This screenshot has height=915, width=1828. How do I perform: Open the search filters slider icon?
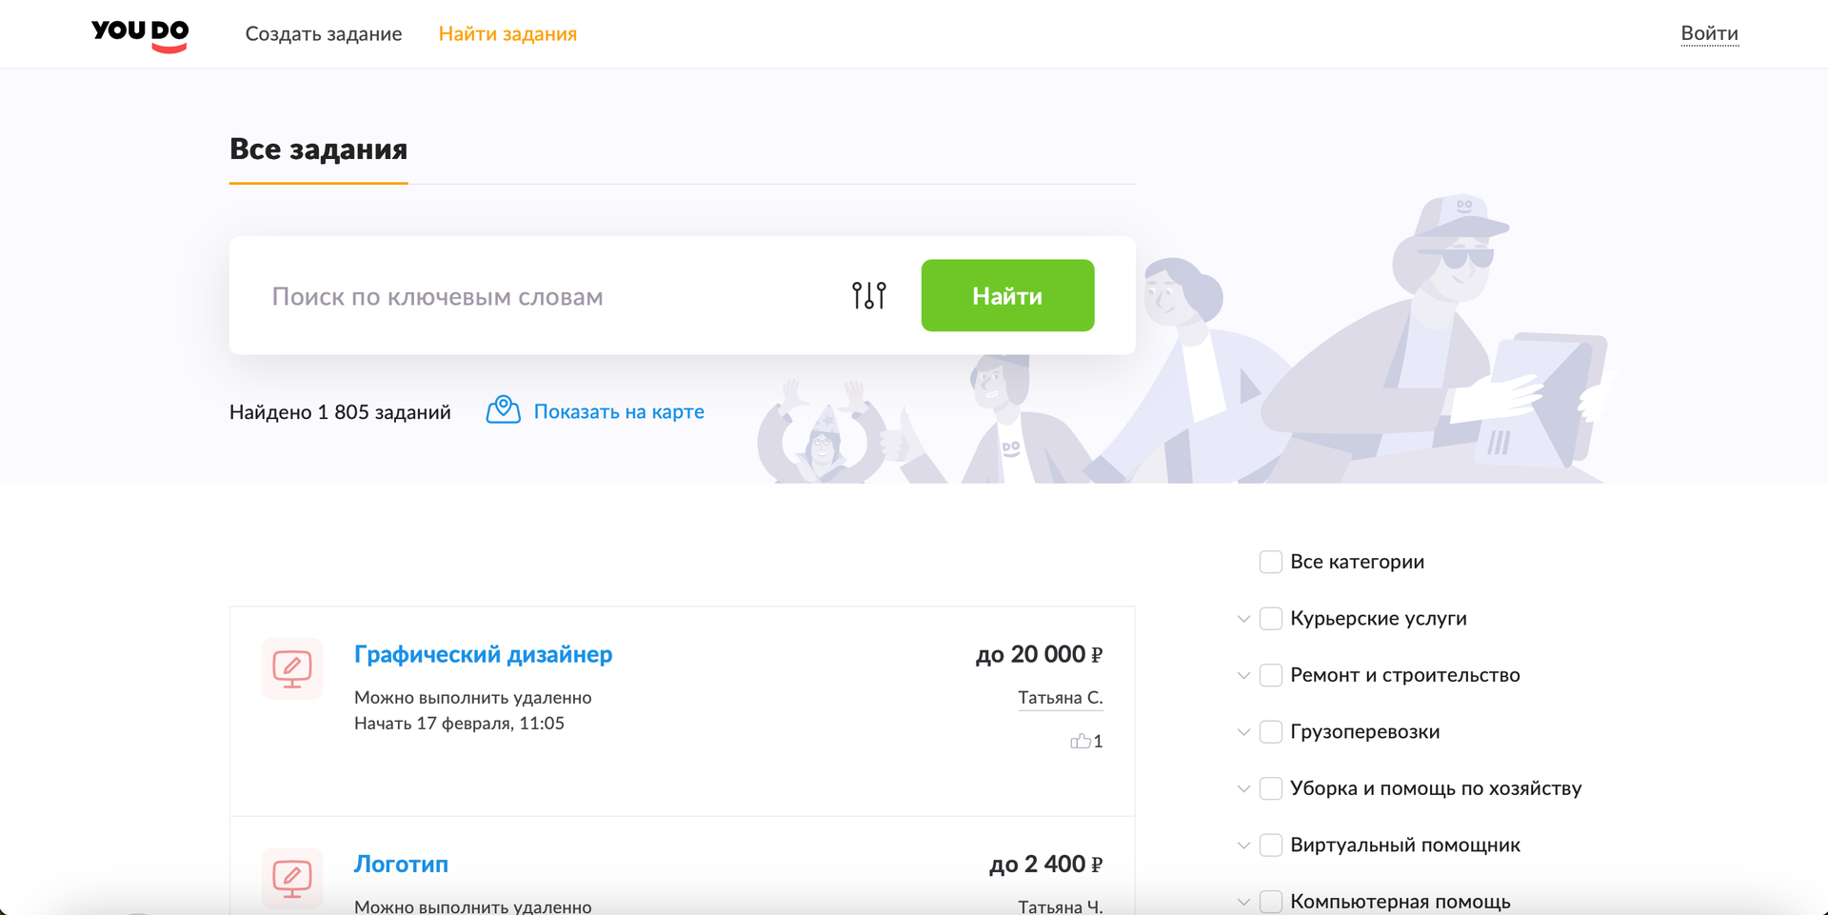[x=868, y=295]
